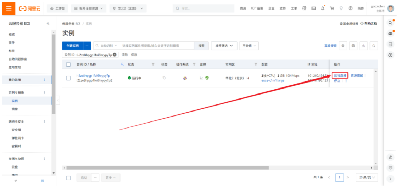Open 镜像 in the sidebar
401x193 pixels.
(15, 109)
